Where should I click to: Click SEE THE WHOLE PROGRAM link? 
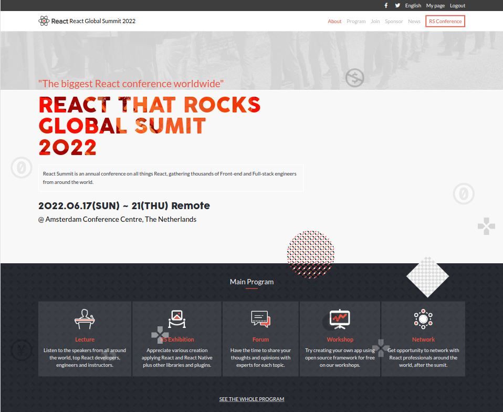(251, 399)
